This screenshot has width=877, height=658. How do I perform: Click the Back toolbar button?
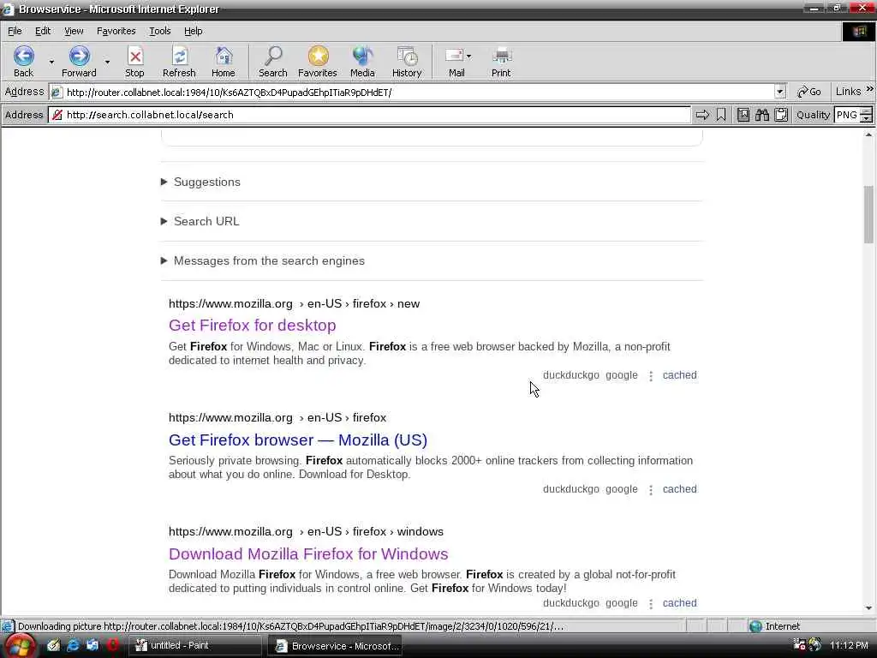click(x=23, y=61)
